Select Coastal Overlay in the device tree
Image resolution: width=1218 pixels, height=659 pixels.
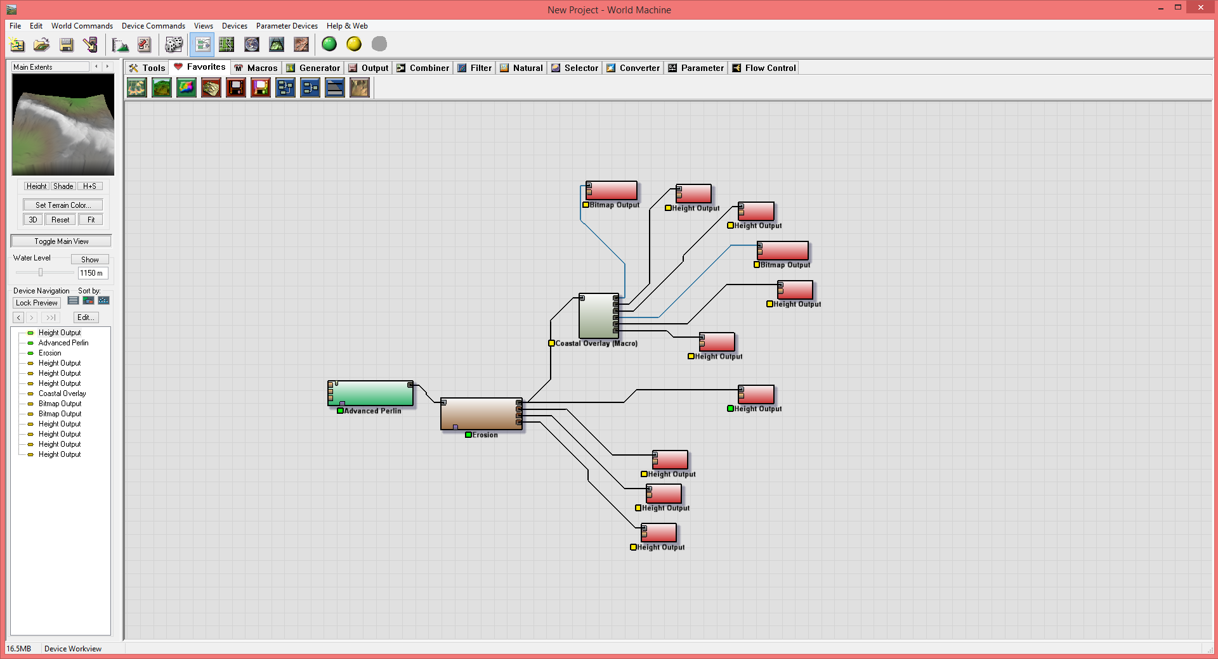pos(62,393)
